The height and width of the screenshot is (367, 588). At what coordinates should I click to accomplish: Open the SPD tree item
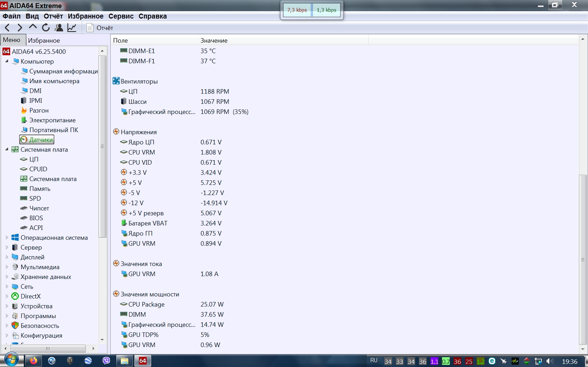[x=31, y=198]
